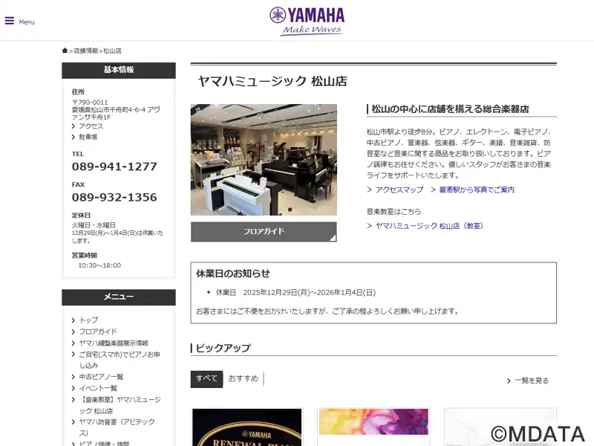Open ヤマハミュージック 松山店（教室） link

pyautogui.click(x=429, y=226)
